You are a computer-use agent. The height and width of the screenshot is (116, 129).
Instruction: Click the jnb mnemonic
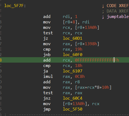(47, 55)
